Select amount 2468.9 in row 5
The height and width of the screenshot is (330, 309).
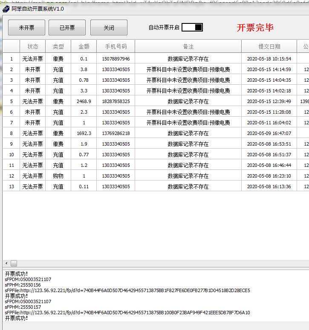tap(84, 101)
